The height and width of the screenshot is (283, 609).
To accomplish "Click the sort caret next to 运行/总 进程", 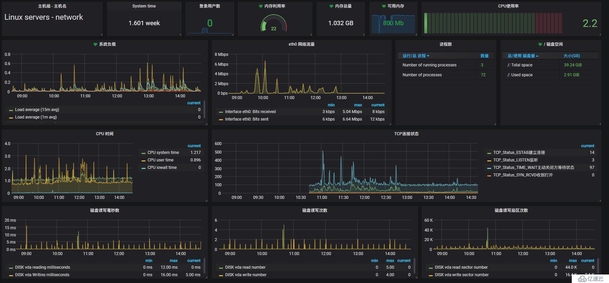I will click(x=428, y=56).
